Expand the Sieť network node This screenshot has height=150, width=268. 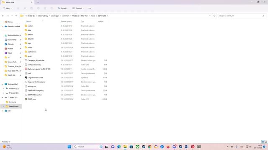coord(3,111)
